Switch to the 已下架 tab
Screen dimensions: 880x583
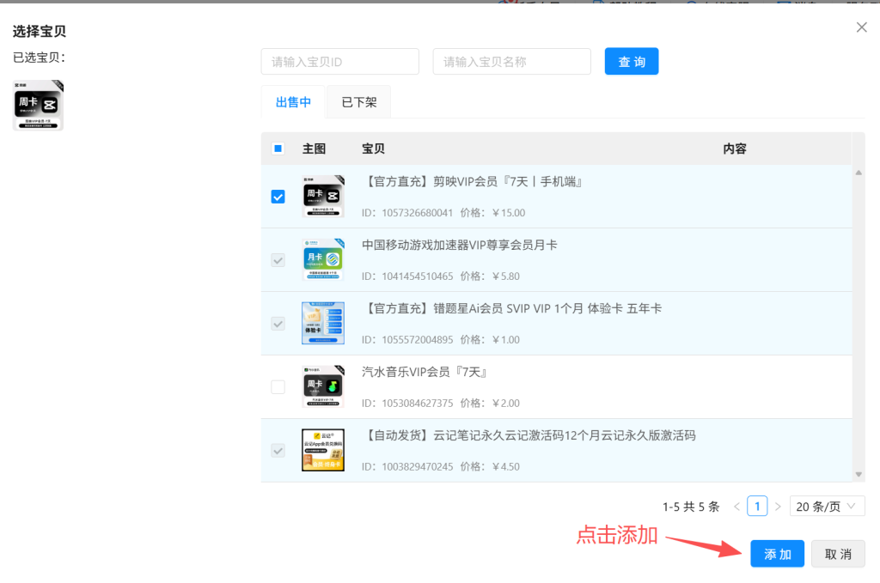click(358, 102)
